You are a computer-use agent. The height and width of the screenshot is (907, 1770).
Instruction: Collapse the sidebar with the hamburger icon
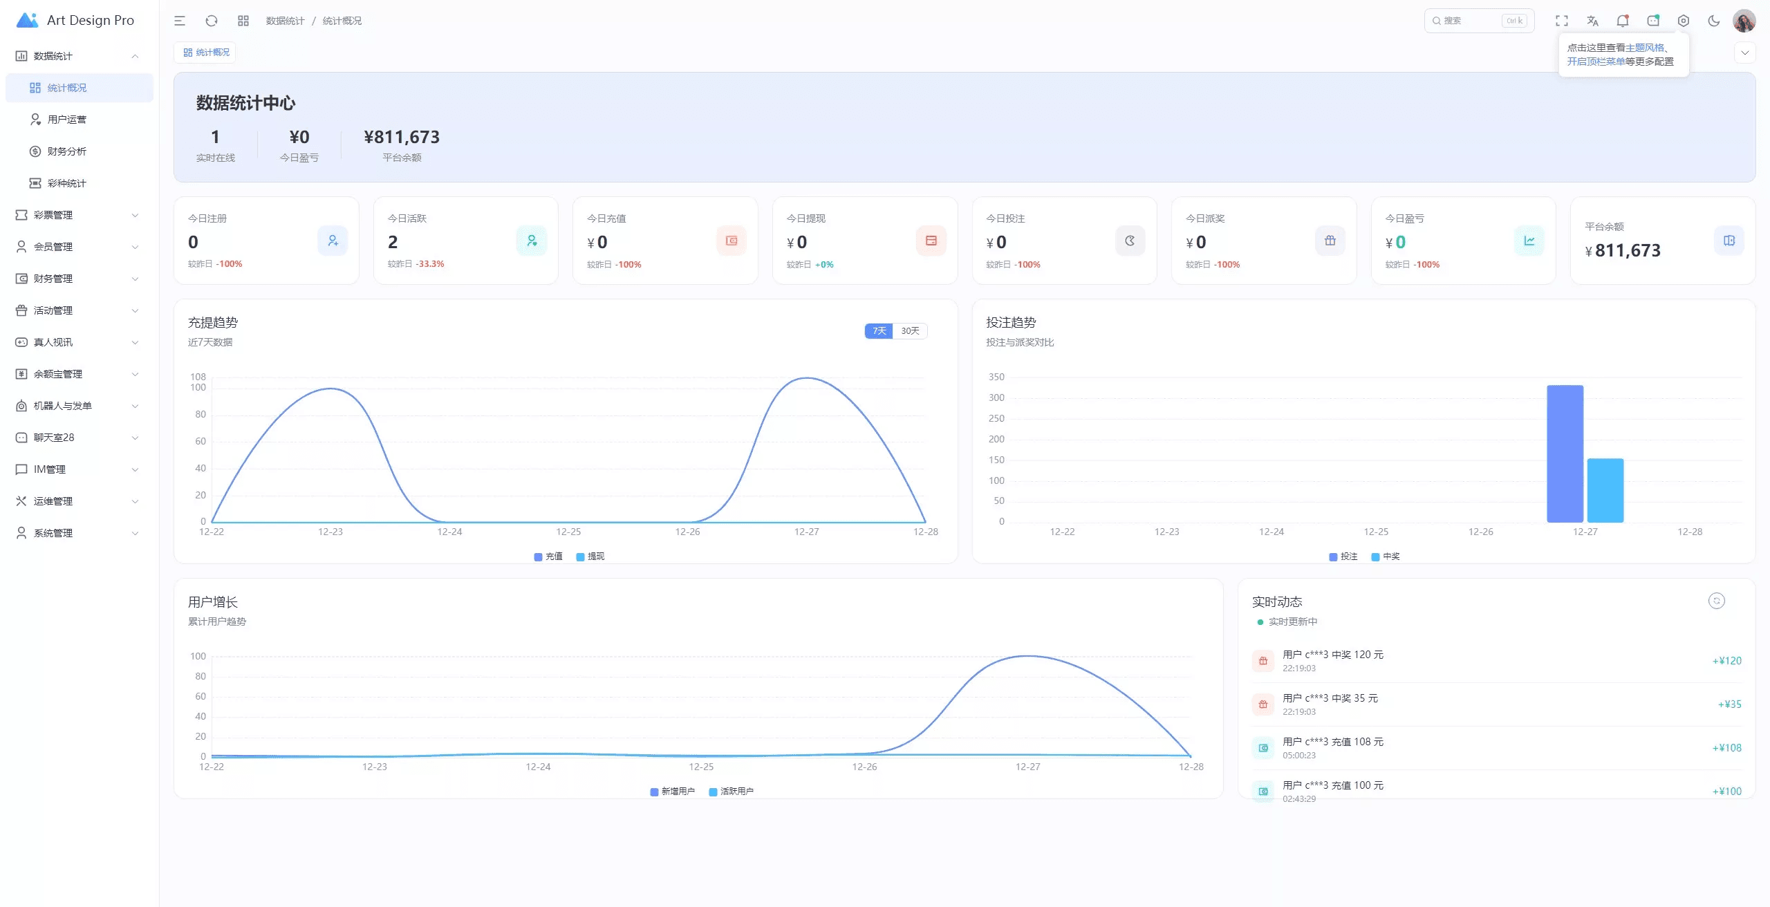pyautogui.click(x=180, y=21)
